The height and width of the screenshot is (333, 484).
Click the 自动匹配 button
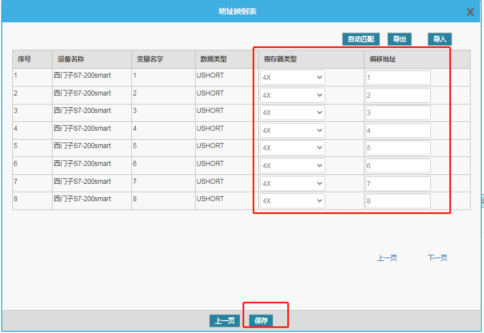[360, 39]
